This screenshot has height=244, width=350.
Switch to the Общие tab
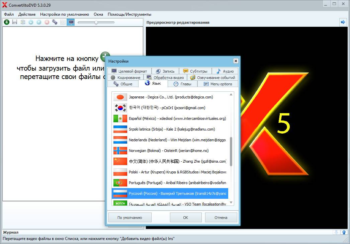123,84
